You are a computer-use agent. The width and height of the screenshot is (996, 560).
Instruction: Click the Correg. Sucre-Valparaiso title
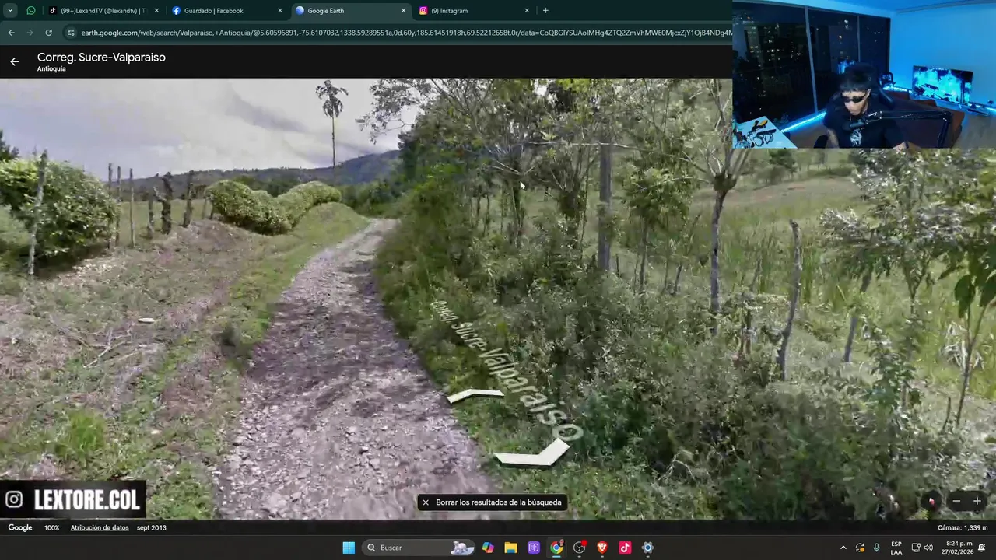pos(101,58)
